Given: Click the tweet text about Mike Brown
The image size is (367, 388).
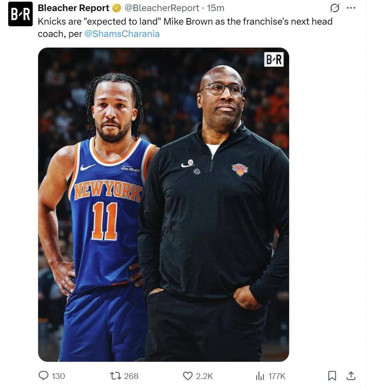Looking at the screenshot, I should (x=185, y=21).
